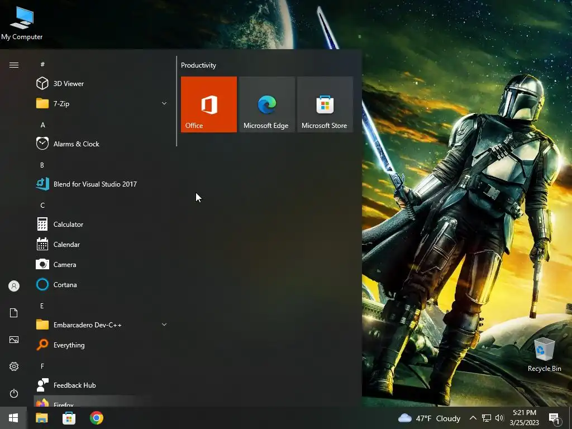
Task: Open File Explorer from the taskbar
Action: point(41,418)
